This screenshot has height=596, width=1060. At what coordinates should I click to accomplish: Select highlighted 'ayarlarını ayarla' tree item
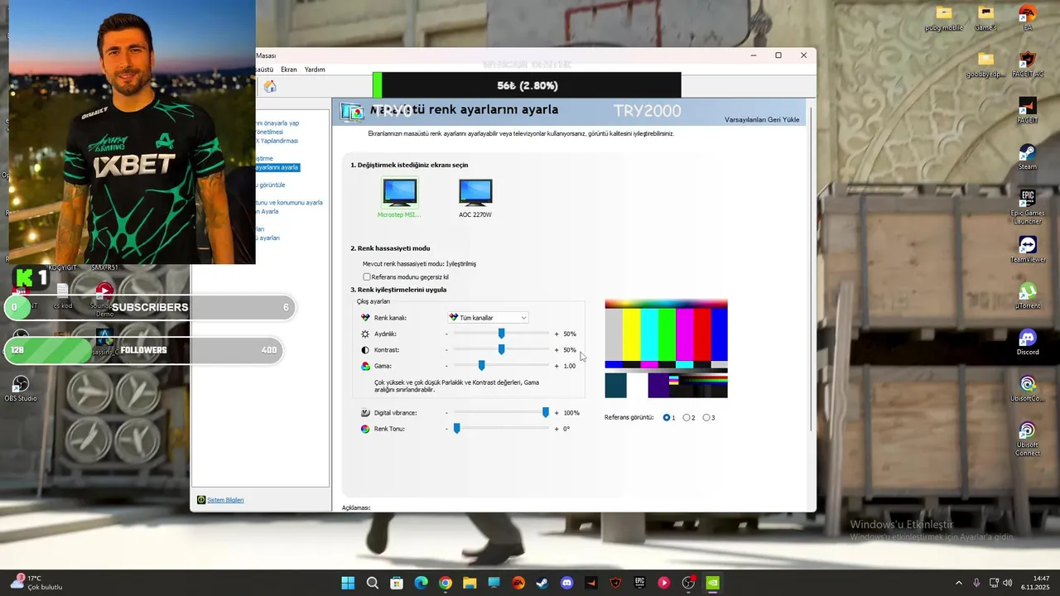tap(277, 167)
